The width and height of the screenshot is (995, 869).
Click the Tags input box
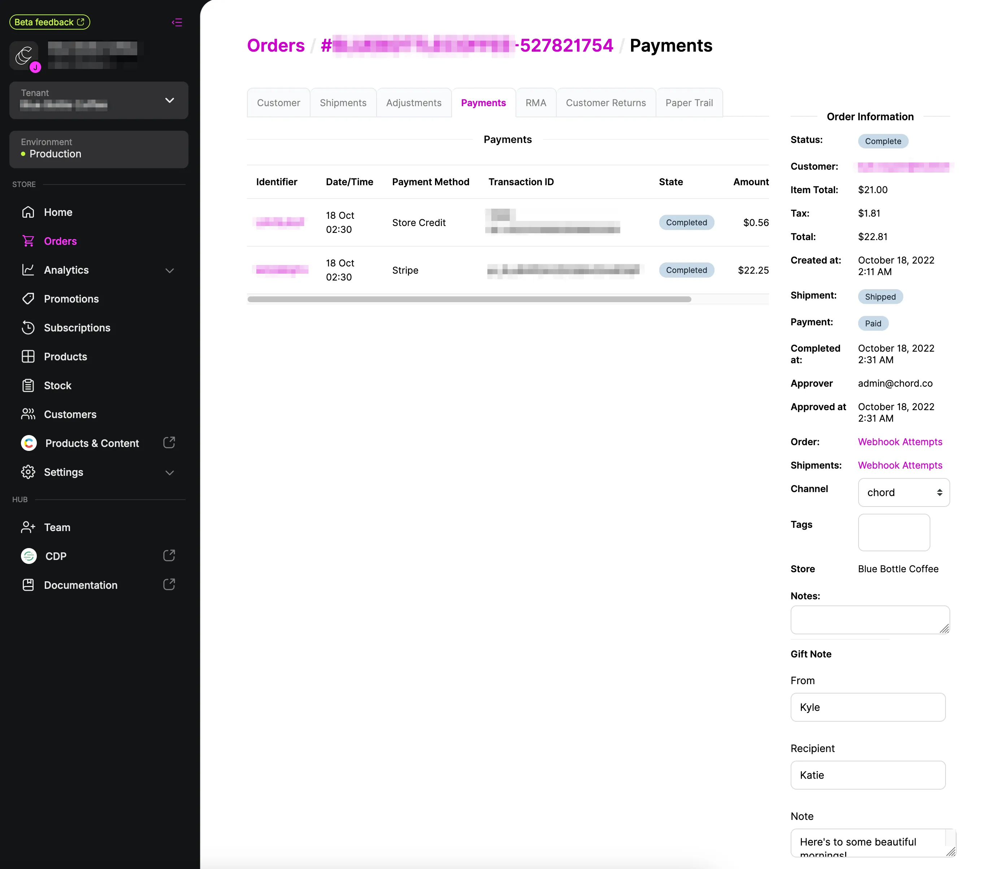[x=894, y=533]
